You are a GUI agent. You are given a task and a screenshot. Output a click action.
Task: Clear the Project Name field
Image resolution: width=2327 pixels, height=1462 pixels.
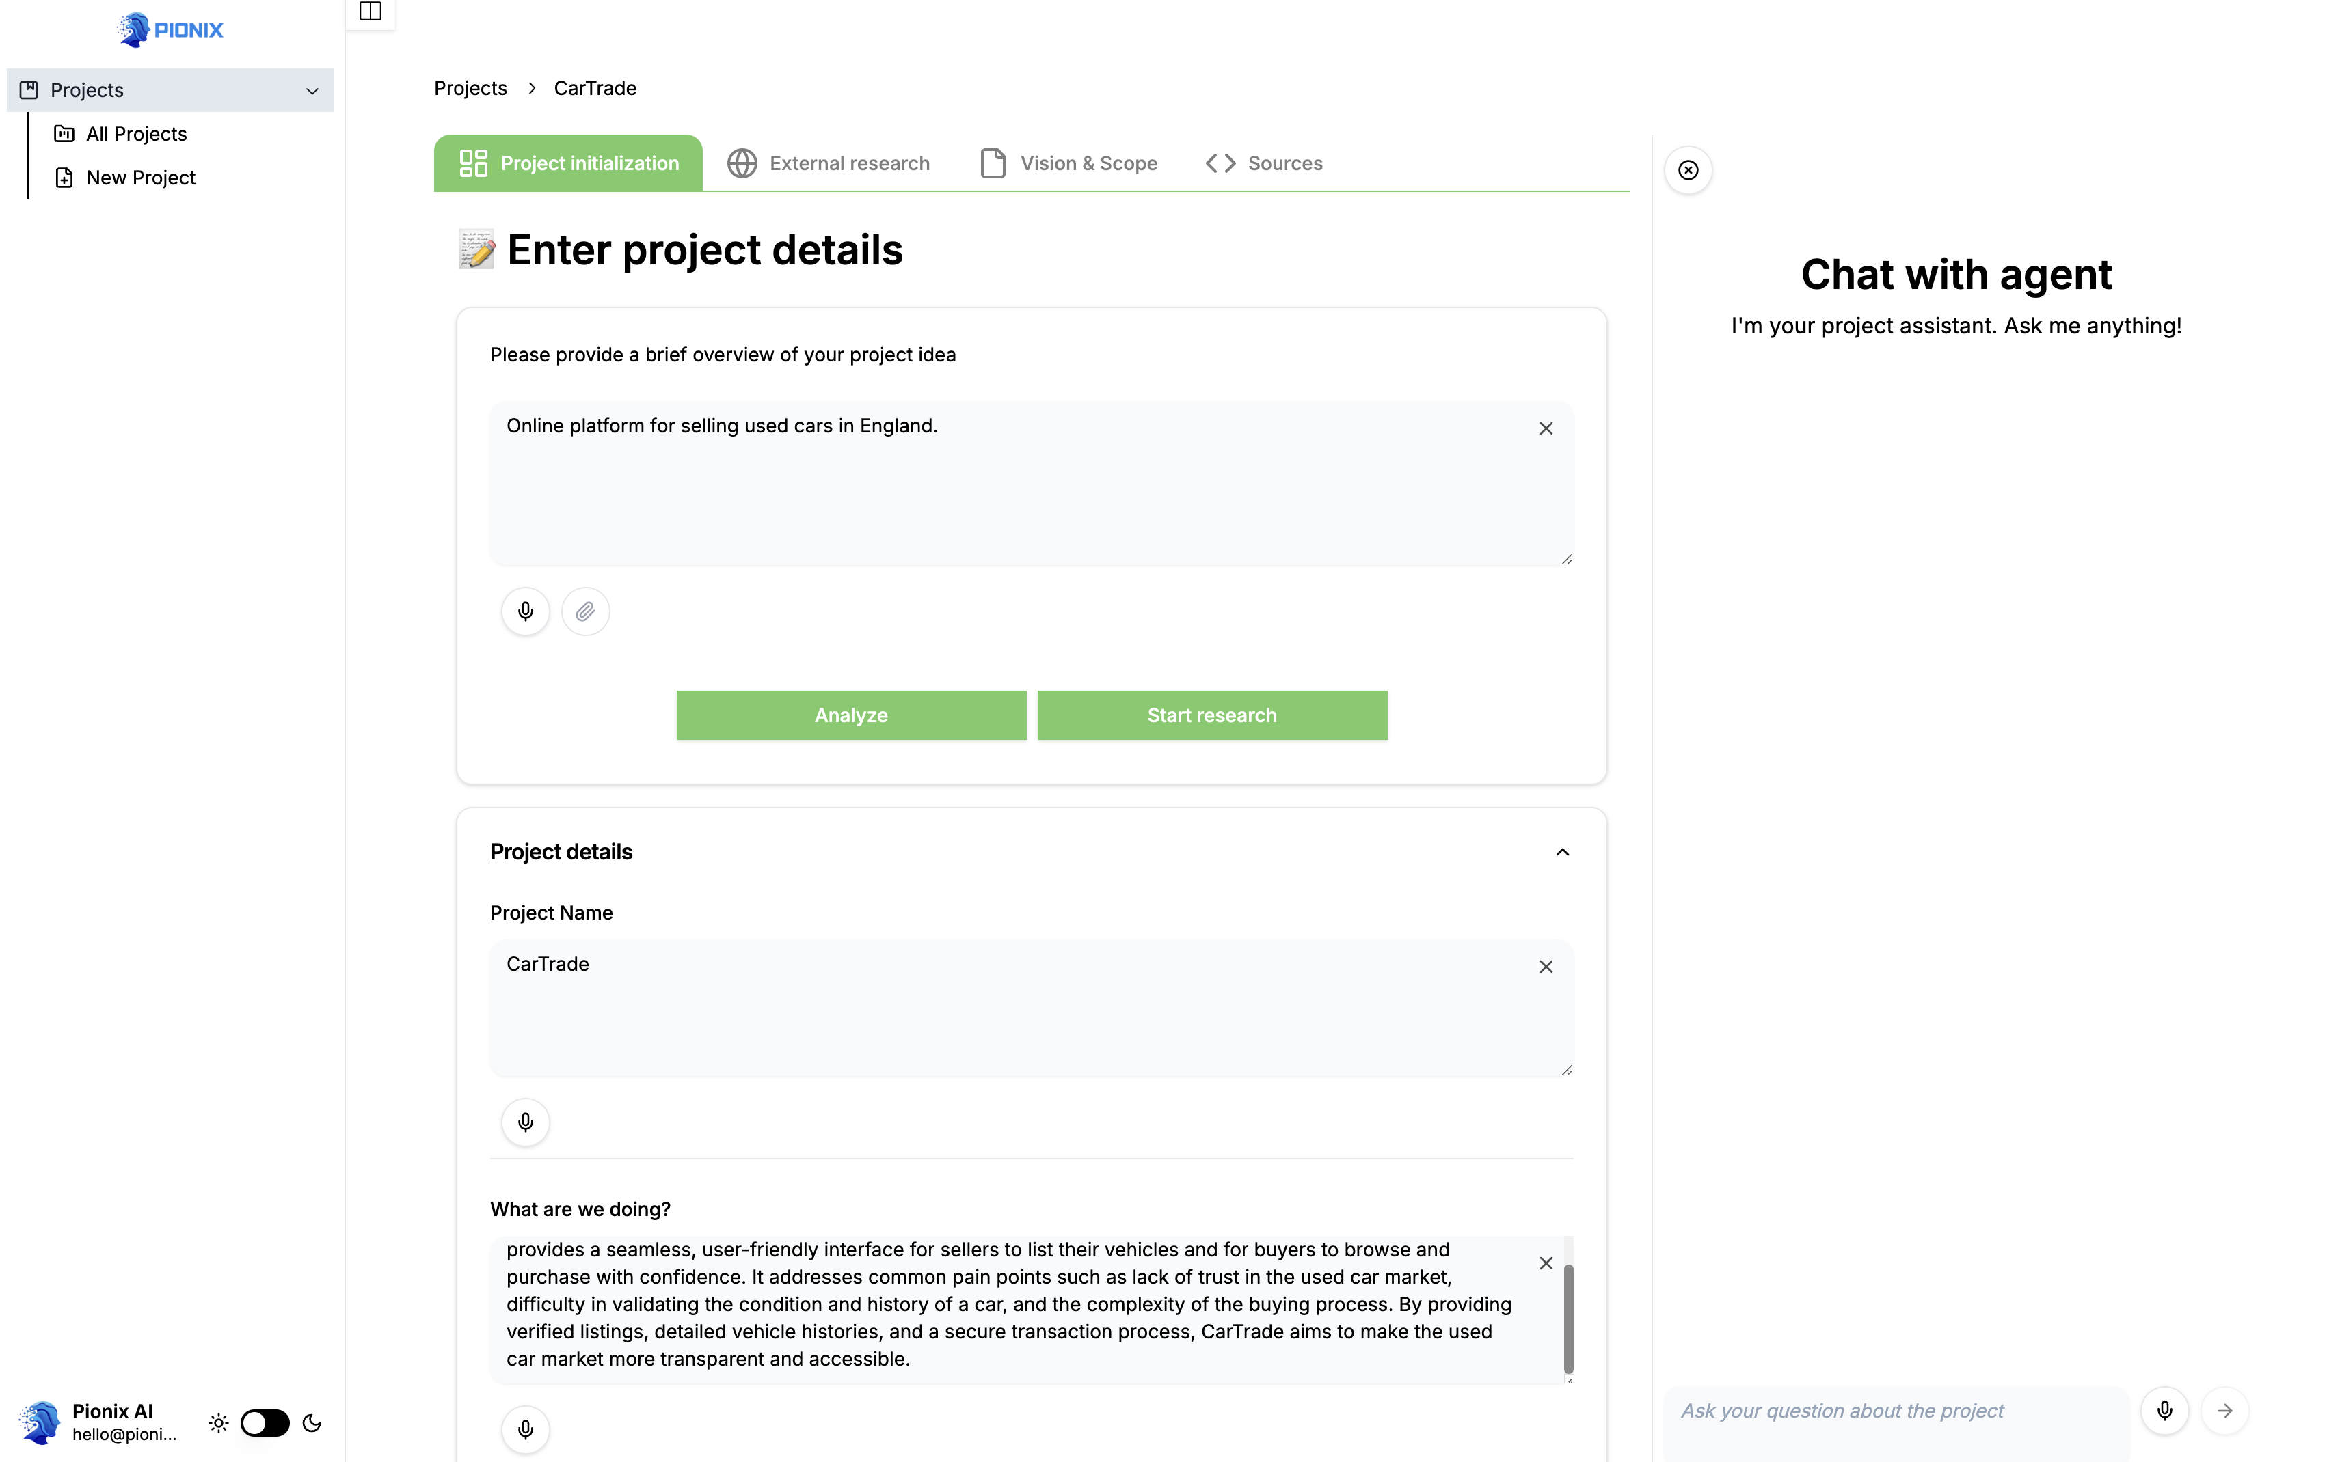tap(1545, 967)
